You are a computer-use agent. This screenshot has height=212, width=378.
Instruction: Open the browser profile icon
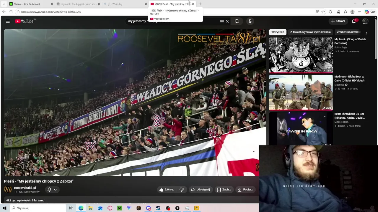point(352,12)
